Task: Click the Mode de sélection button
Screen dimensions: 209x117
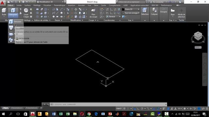Action: 182,13
